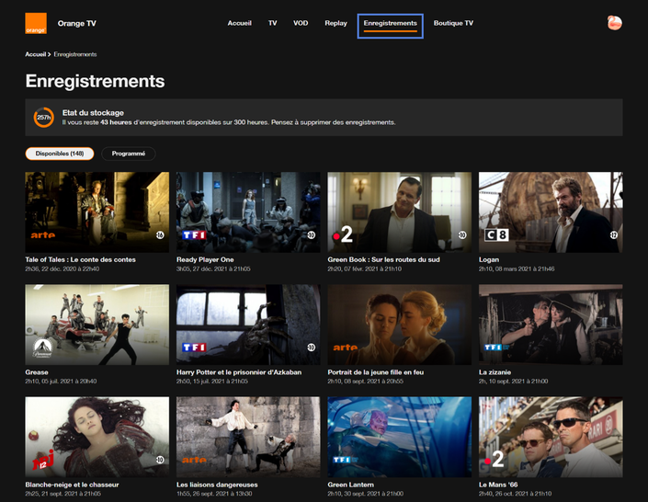Click -10 age rating on Green Book
Viewport: 648px width, 502px height.
(x=462, y=234)
